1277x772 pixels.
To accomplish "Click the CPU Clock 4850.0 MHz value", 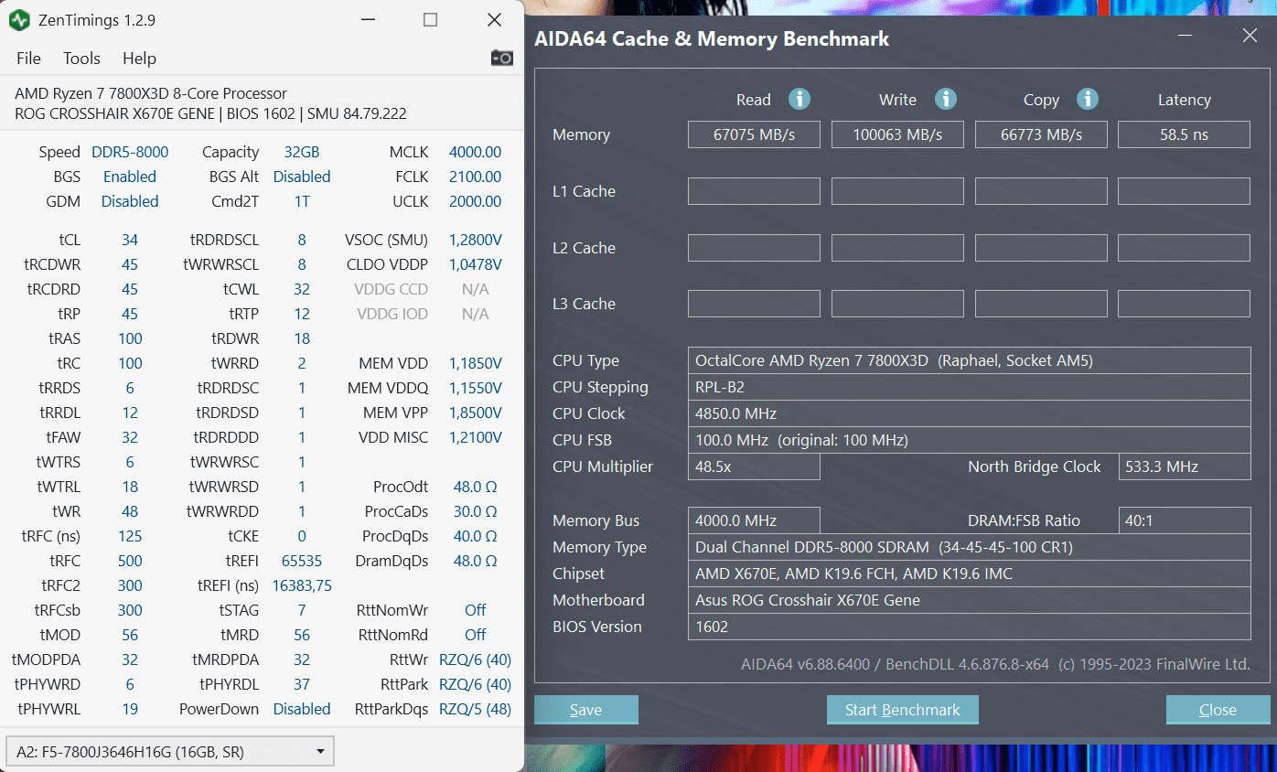I will (969, 413).
